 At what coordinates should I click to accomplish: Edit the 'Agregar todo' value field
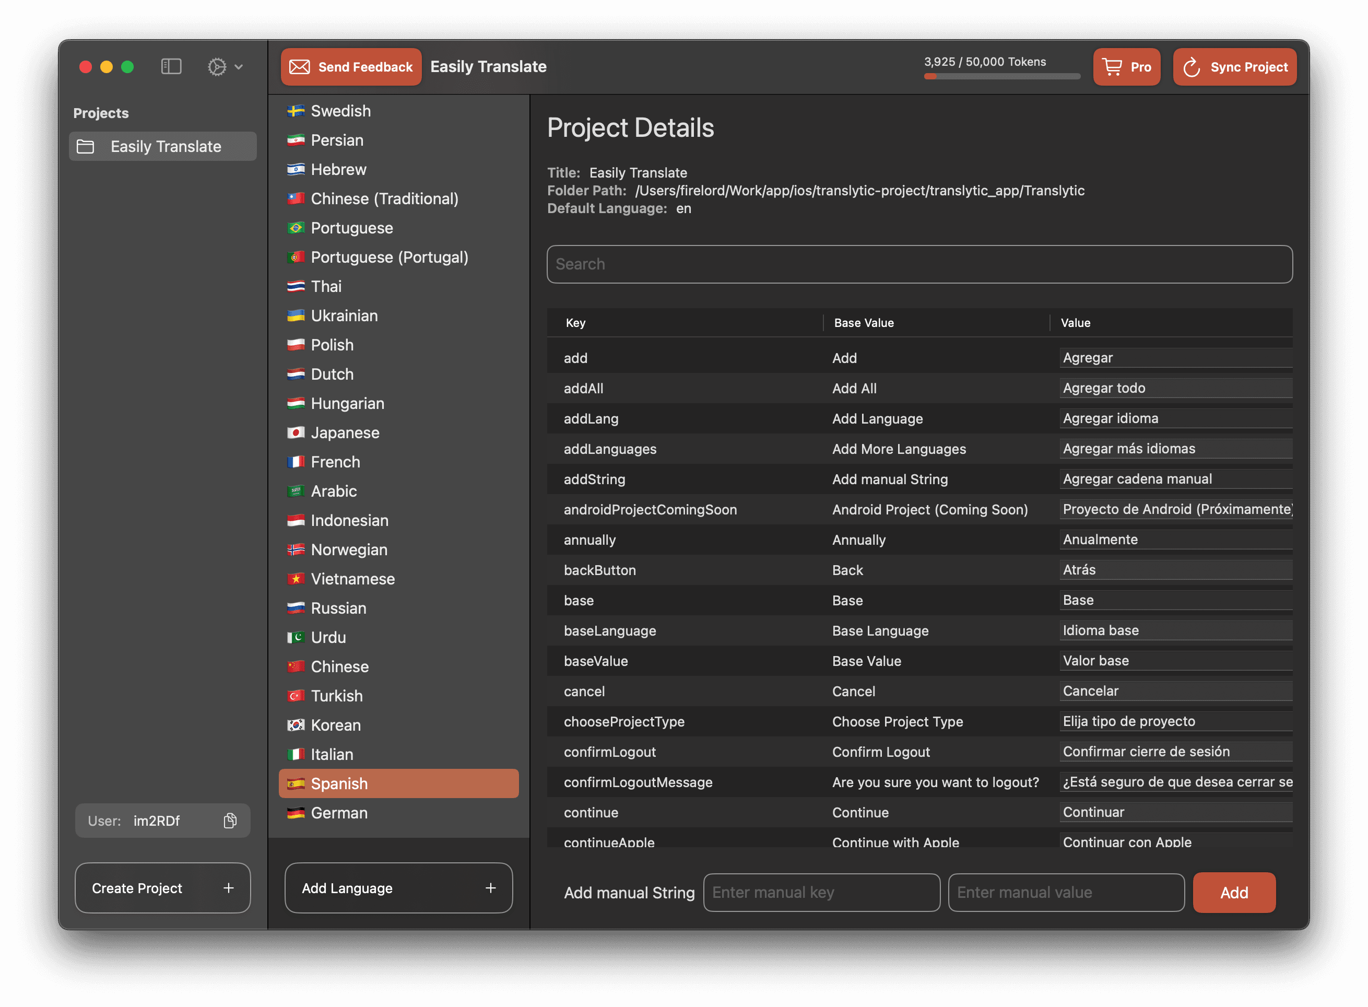1175,388
